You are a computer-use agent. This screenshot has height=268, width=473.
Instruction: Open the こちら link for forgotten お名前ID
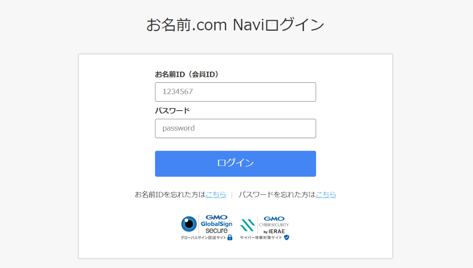(216, 194)
